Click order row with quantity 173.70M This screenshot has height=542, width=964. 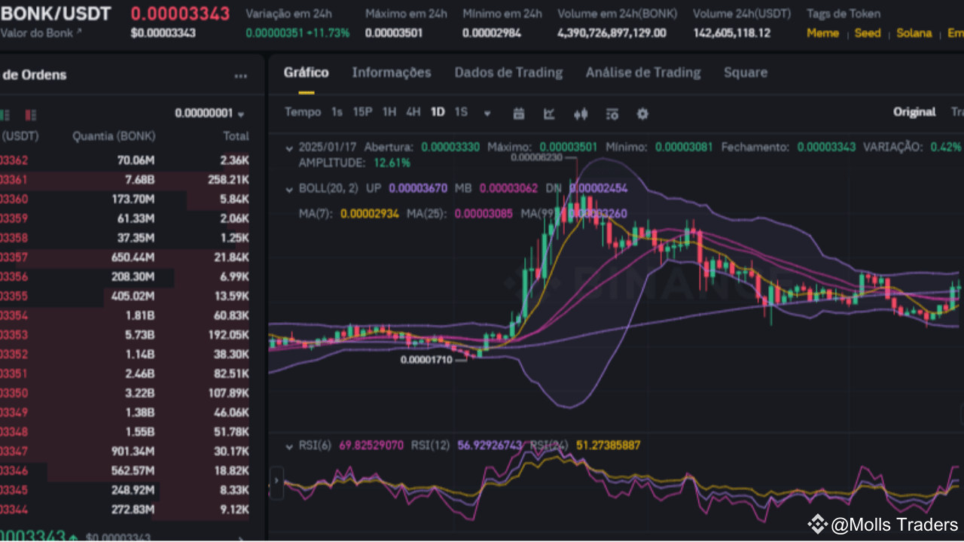click(125, 199)
